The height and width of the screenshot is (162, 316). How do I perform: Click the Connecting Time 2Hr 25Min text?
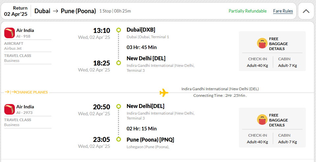[220, 95]
